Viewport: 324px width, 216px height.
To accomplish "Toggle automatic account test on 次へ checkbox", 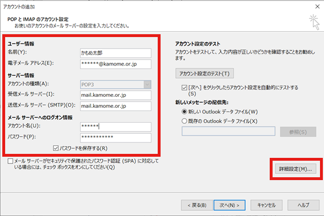I will pos(185,88).
